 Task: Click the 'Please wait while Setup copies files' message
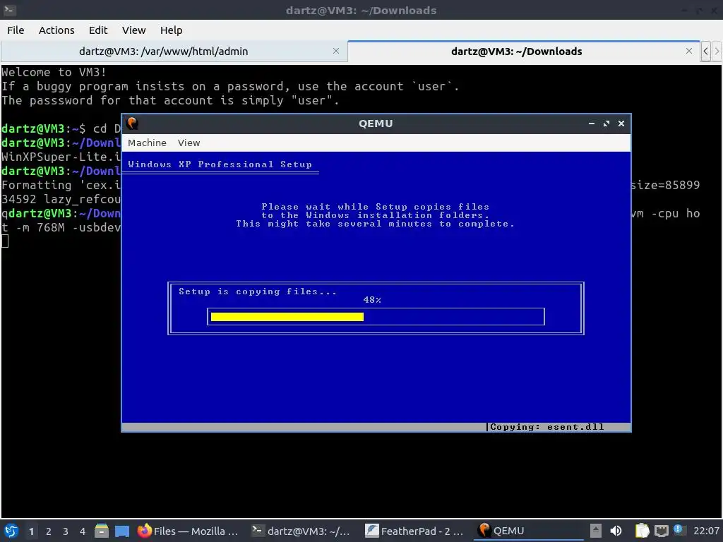point(376,207)
